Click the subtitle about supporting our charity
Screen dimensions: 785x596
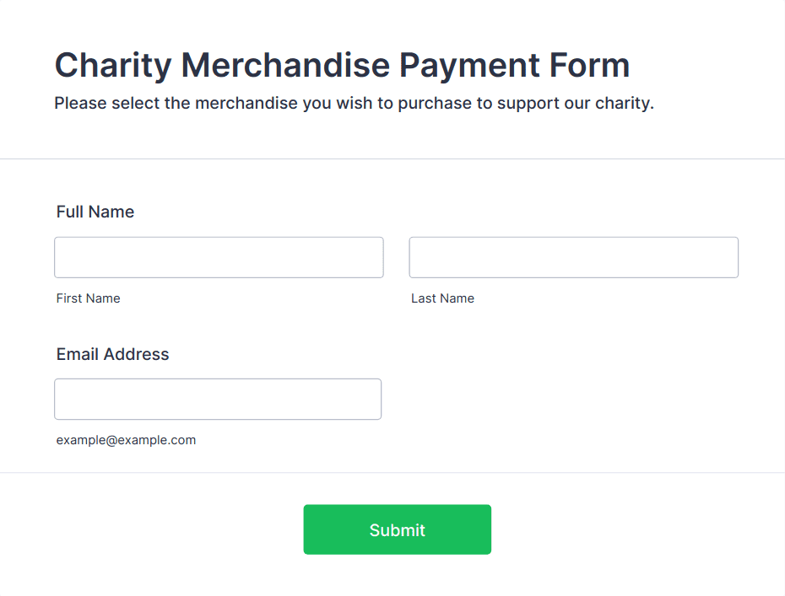(354, 104)
